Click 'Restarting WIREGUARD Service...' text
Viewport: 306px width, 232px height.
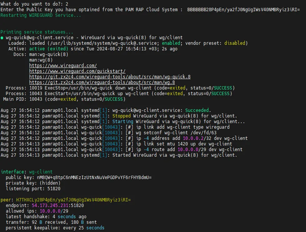[41, 15]
